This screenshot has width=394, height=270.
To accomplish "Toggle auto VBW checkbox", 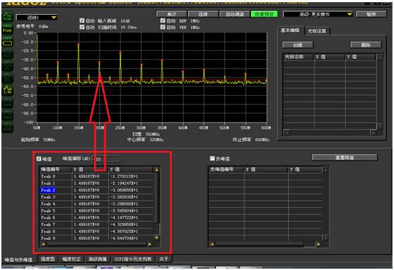I will 163,27.
